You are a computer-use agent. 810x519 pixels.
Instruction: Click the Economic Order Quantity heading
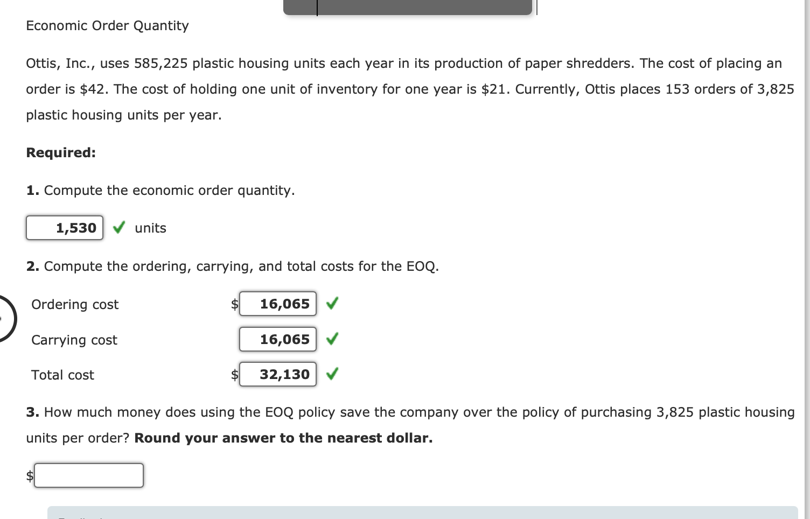coord(107,25)
